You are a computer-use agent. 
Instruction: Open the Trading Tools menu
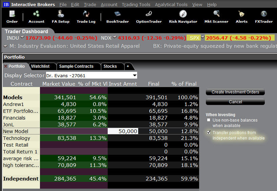point(136,4)
